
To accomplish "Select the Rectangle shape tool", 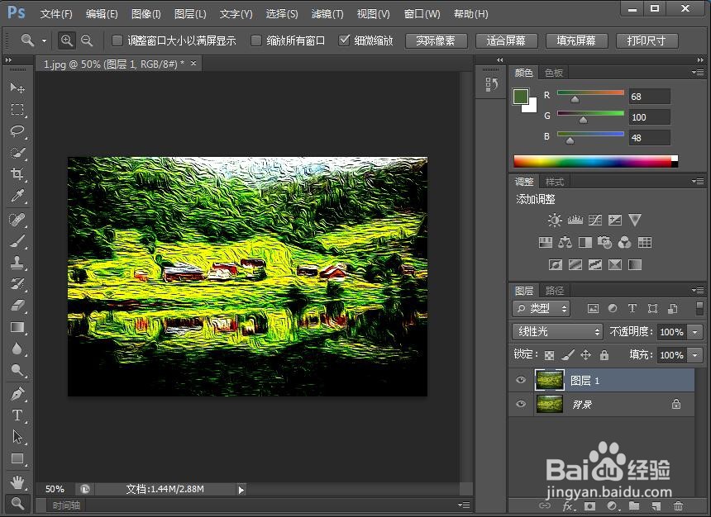I will click(x=17, y=458).
